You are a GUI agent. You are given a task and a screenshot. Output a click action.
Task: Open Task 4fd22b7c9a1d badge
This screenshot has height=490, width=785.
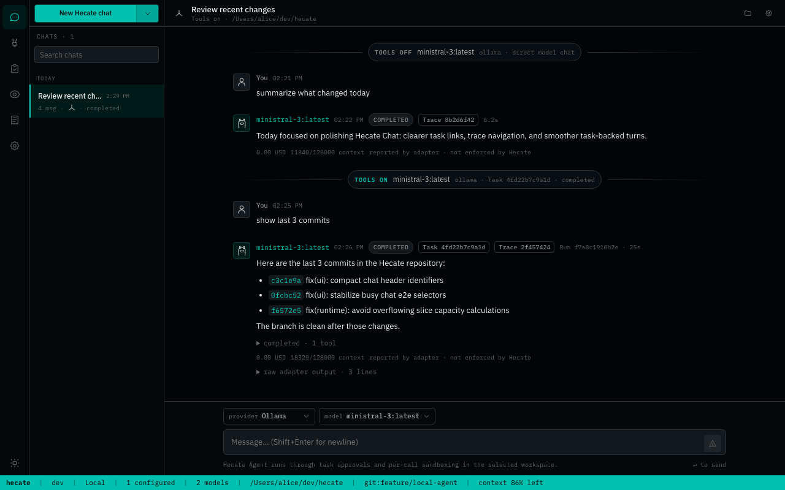click(454, 247)
